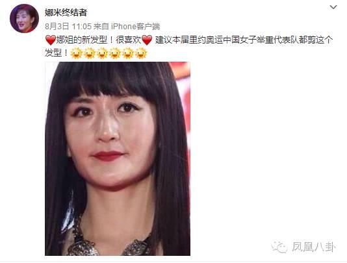Click the first red heart emoji

coord(51,40)
